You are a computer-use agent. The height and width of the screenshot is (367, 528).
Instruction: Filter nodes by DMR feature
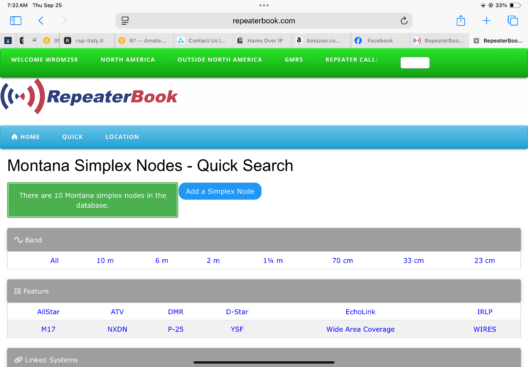(176, 312)
